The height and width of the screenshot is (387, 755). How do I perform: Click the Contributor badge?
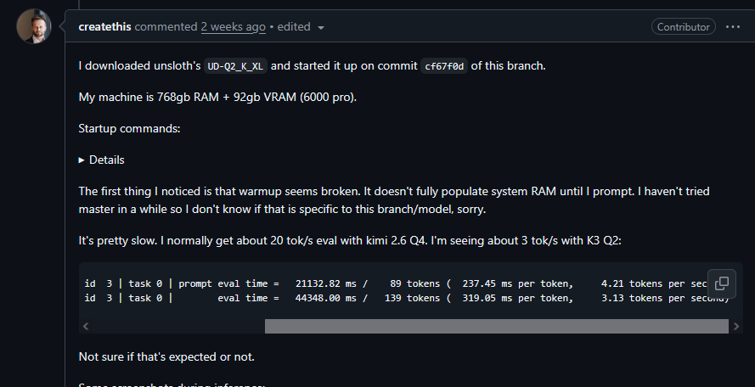[684, 27]
